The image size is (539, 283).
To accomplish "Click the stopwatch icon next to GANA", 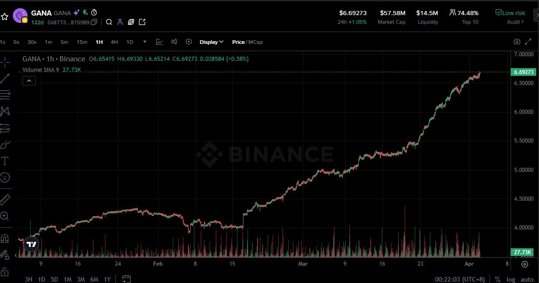I will click(94, 13).
